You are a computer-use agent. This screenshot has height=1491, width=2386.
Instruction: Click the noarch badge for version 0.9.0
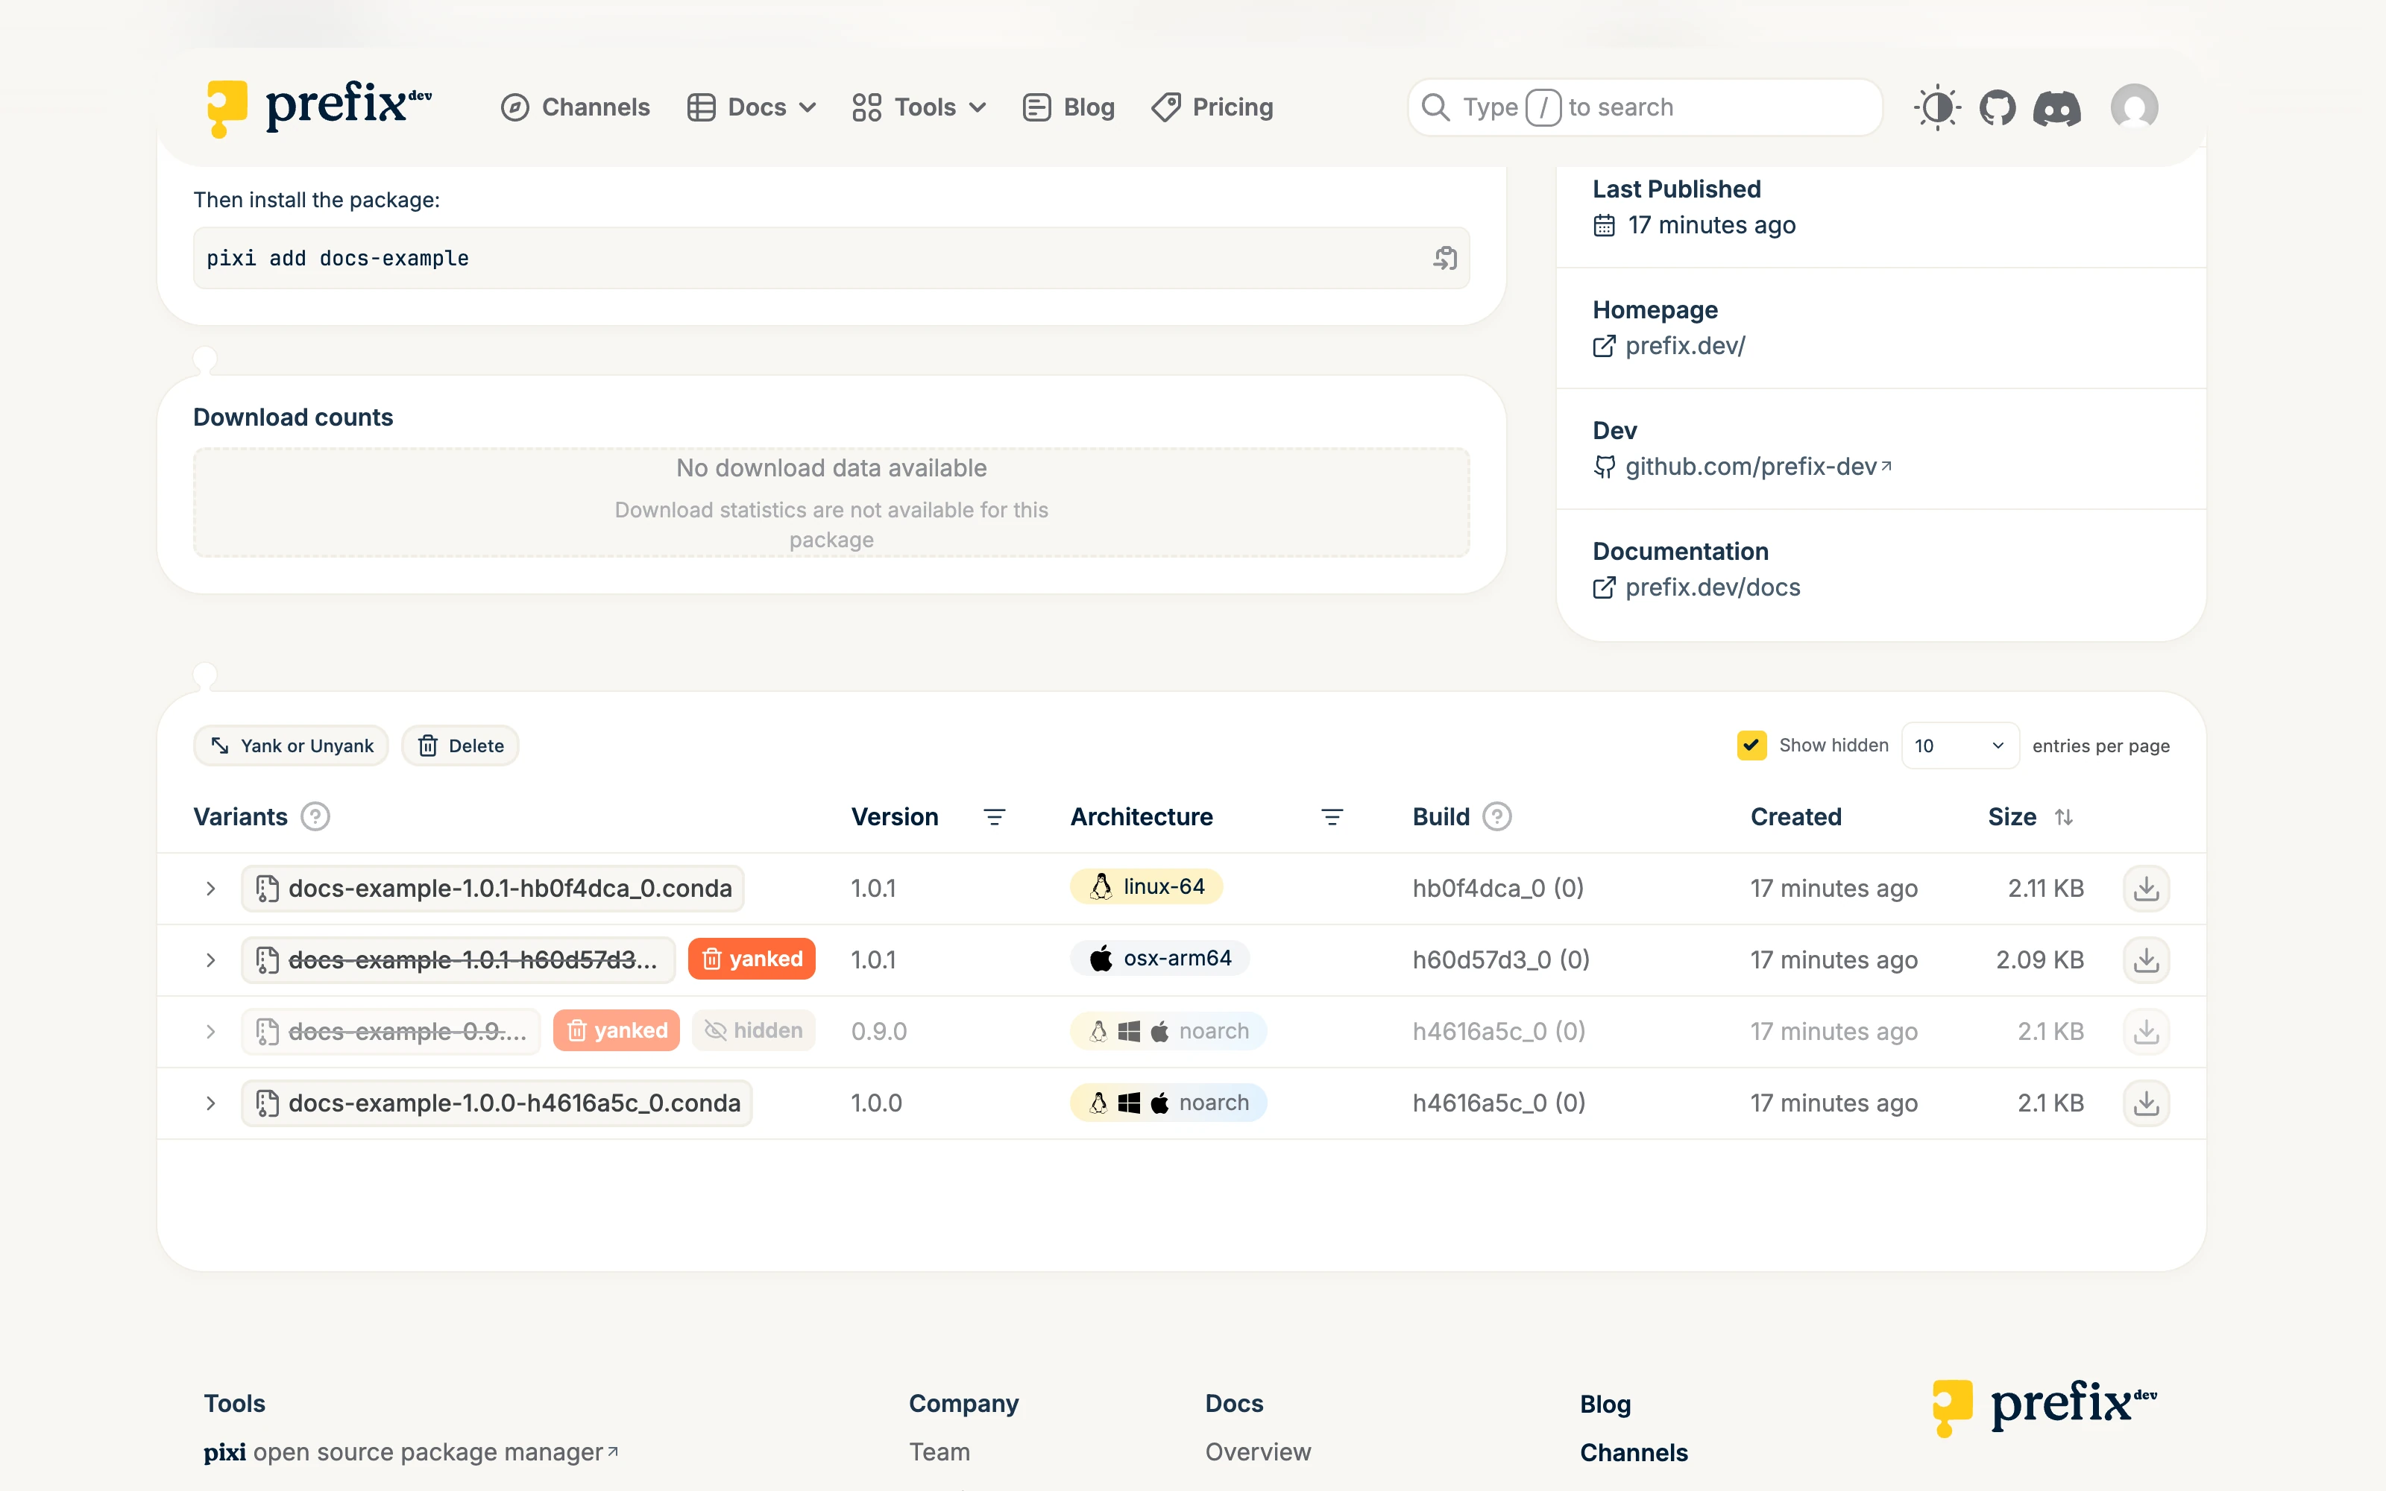pos(1168,1030)
